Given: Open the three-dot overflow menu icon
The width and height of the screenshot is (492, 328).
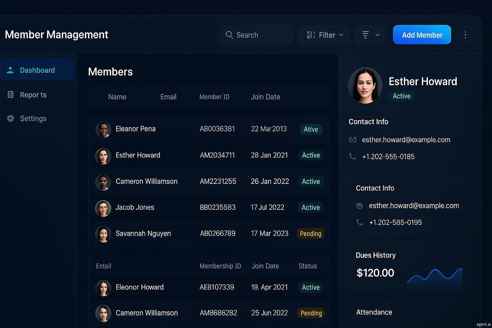Looking at the screenshot, I should coord(465,35).
